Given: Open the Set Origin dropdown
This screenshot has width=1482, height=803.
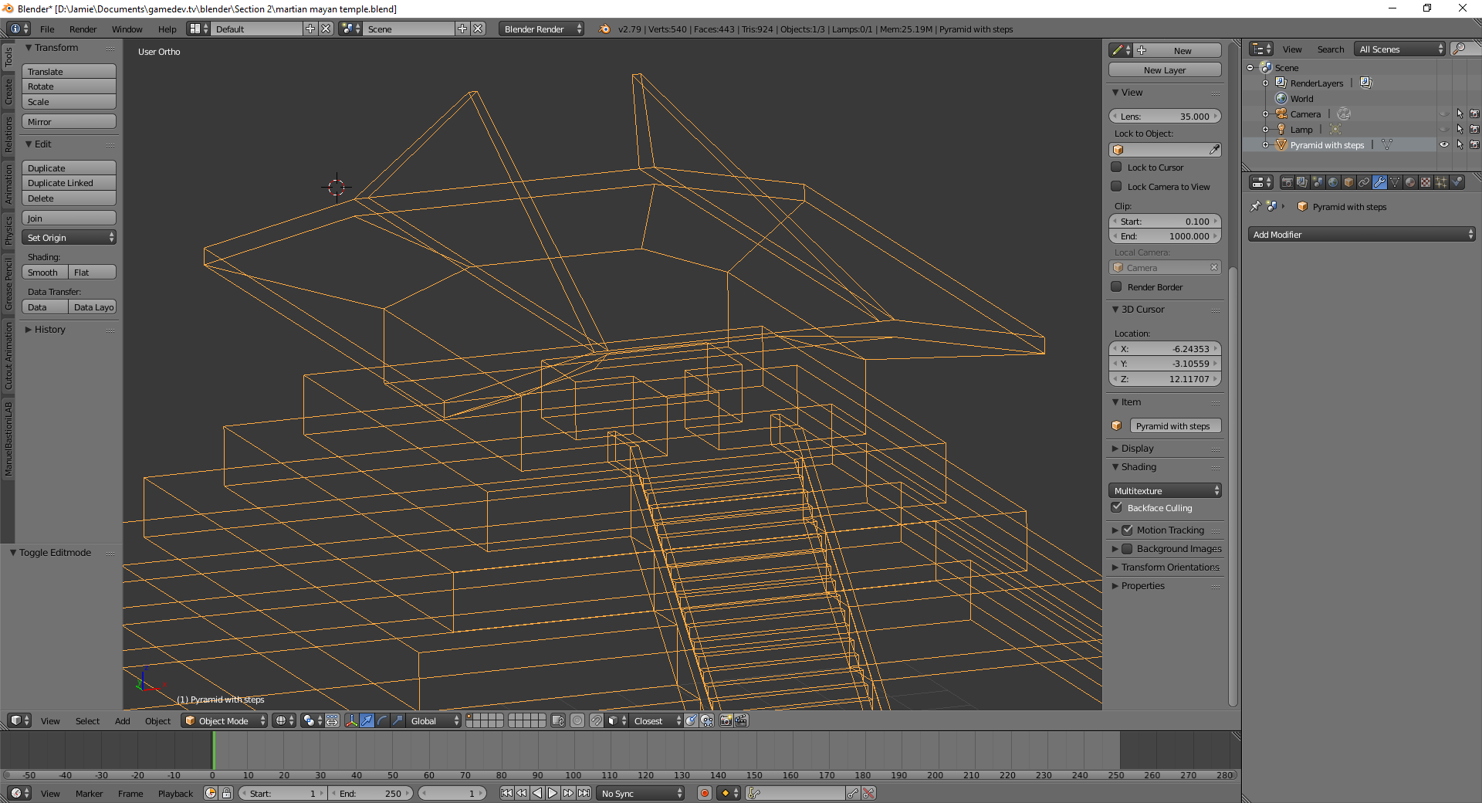Looking at the screenshot, I should coord(69,237).
